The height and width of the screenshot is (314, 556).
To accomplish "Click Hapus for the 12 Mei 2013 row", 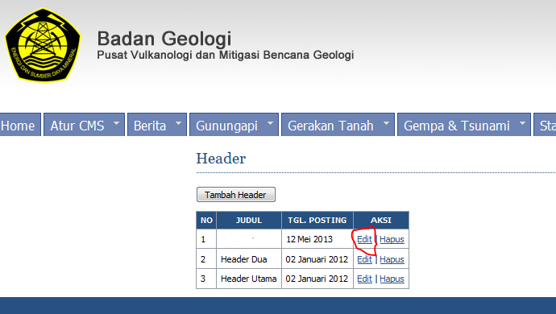I will click(x=392, y=239).
